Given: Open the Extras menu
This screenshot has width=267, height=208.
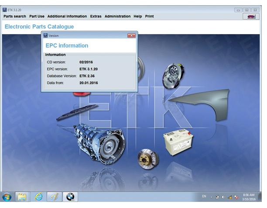Looking at the screenshot, I should (96, 16).
